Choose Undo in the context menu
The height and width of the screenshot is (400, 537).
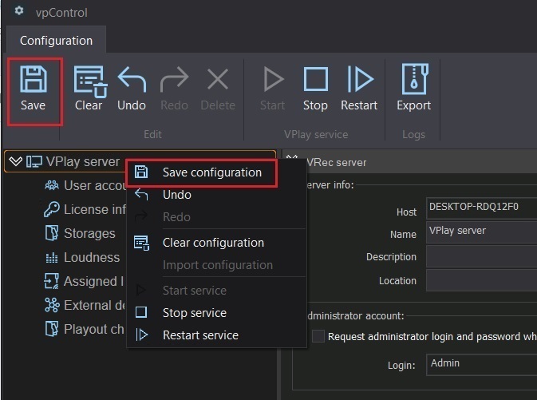click(x=216, y=195)
